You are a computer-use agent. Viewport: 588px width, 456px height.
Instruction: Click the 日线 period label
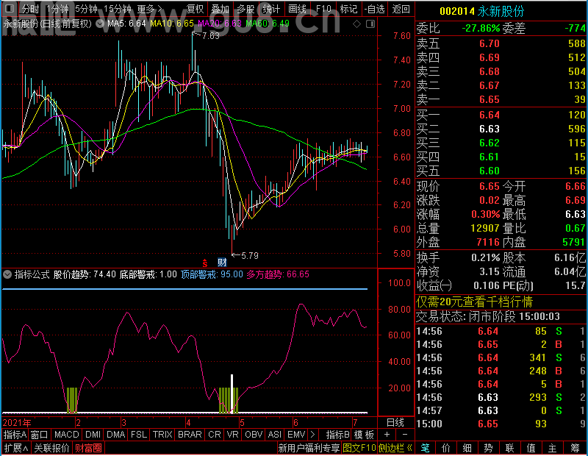click(395, 423)
